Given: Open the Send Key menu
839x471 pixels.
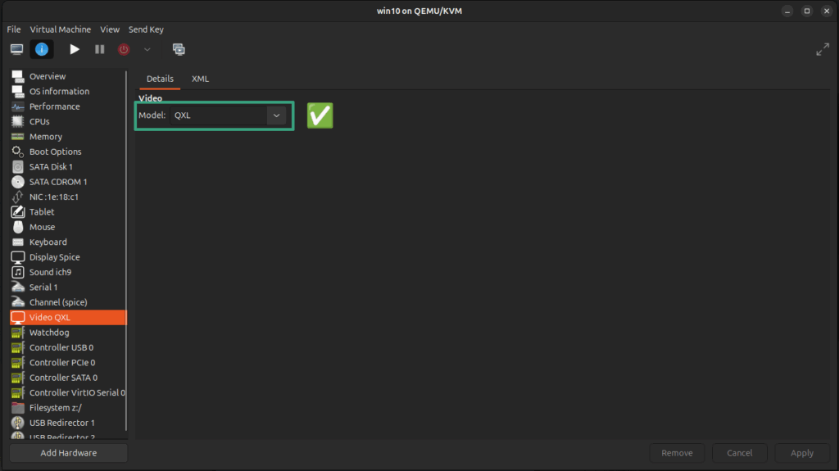Looking at the screenshot, I should (x=146, y=29).
